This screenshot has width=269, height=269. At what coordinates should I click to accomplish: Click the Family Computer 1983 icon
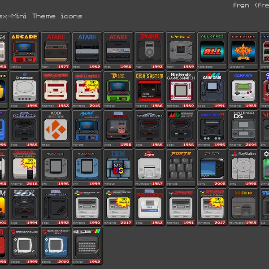coord(56,90)
